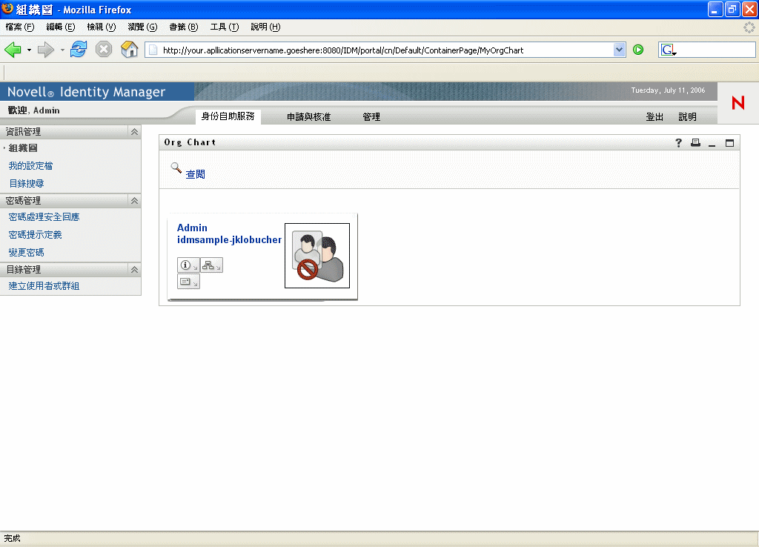Collapse the 密碼管理 section
759x547 pixels.
pyautogui.click(x=134, y=200)
